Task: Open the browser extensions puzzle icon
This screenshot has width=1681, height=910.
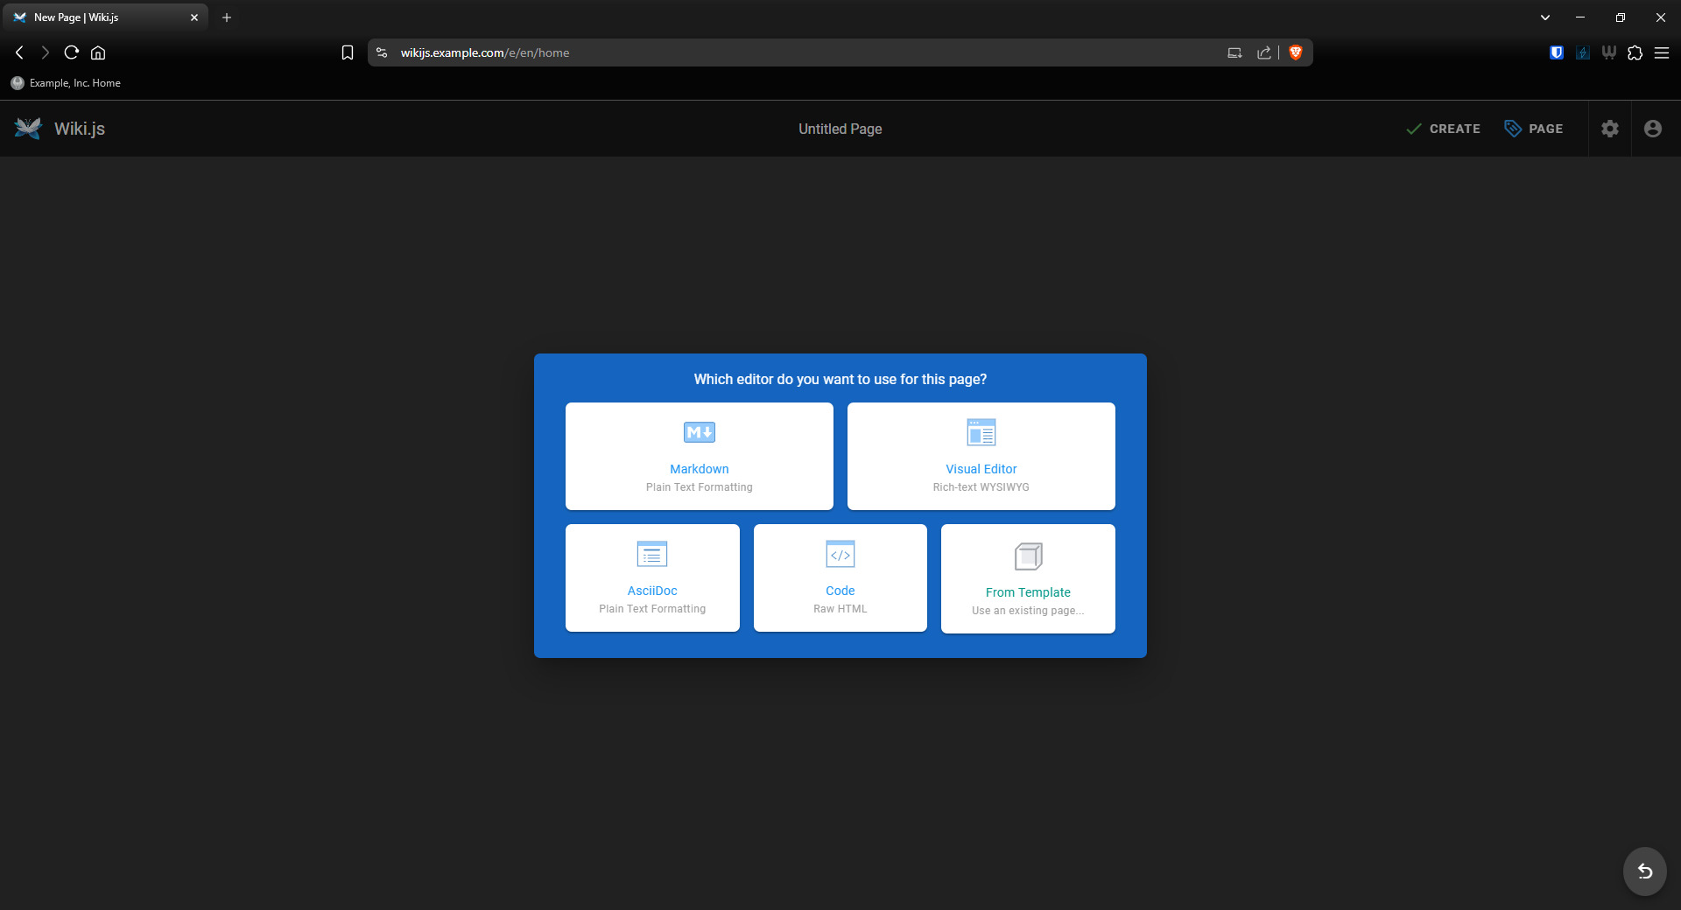Action: pos(1635,52)
